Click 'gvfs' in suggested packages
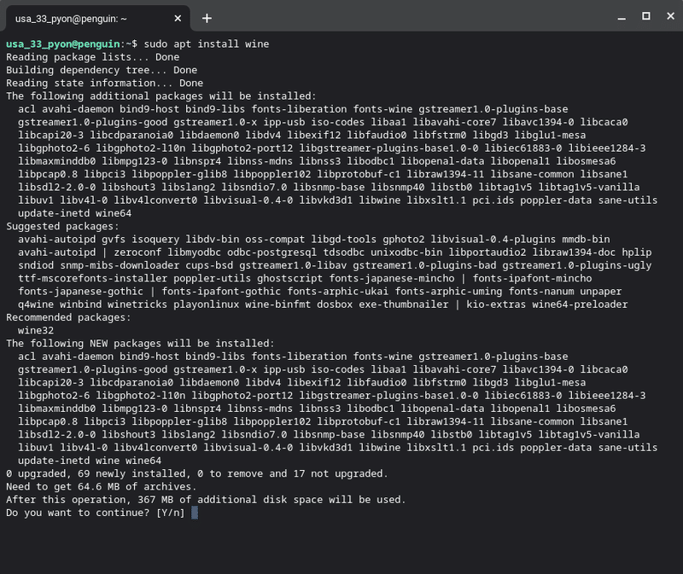683x574 pixels. (114, 240)
